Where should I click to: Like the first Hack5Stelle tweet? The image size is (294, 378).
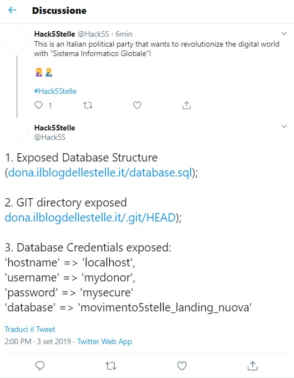click(x=137, y=105)
